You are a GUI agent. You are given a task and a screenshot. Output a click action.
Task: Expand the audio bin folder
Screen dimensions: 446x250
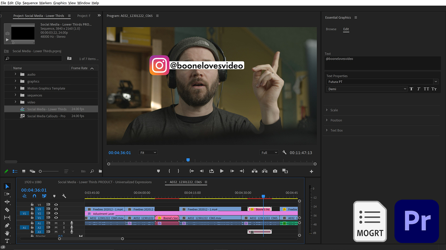[16, 74]
